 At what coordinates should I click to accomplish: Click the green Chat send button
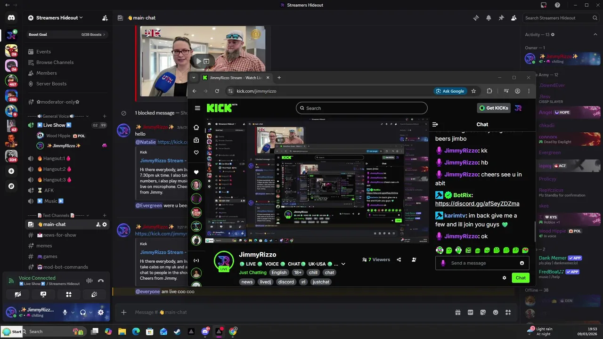(x=521, y=278)
